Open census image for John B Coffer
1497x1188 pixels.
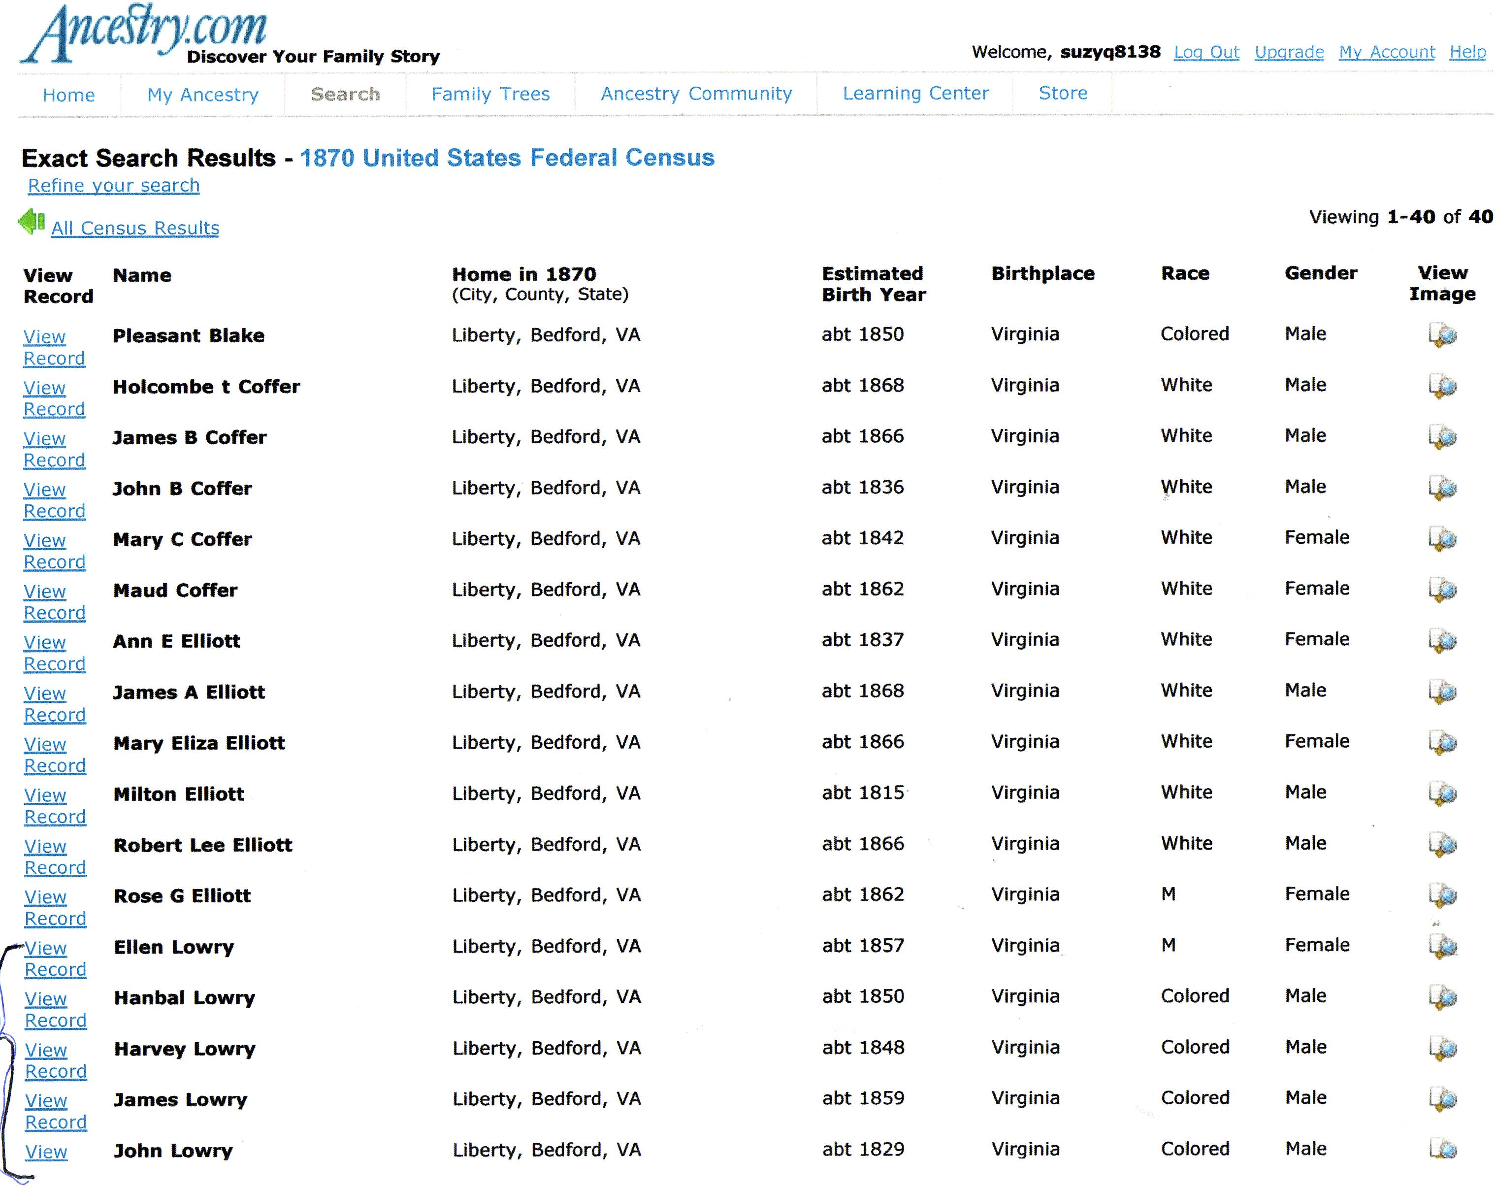point(1442,488)
